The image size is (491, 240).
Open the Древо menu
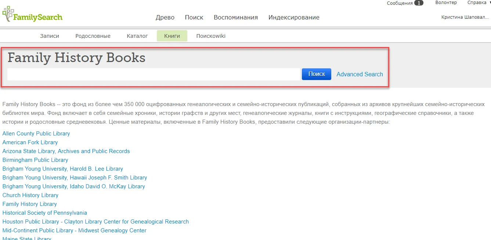coord(165,17)
